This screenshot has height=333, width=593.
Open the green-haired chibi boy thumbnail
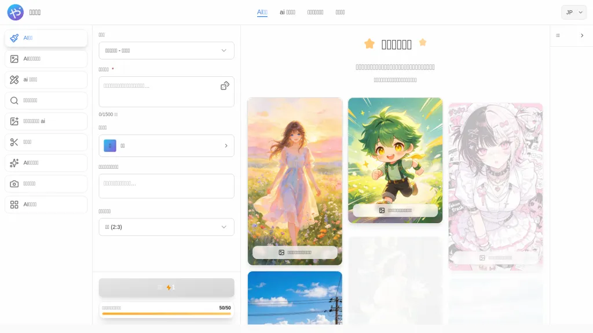[x=395, y=161]
